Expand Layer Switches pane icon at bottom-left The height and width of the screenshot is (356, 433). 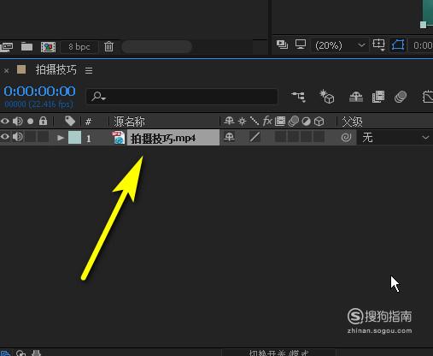click(x=6, y=353)
